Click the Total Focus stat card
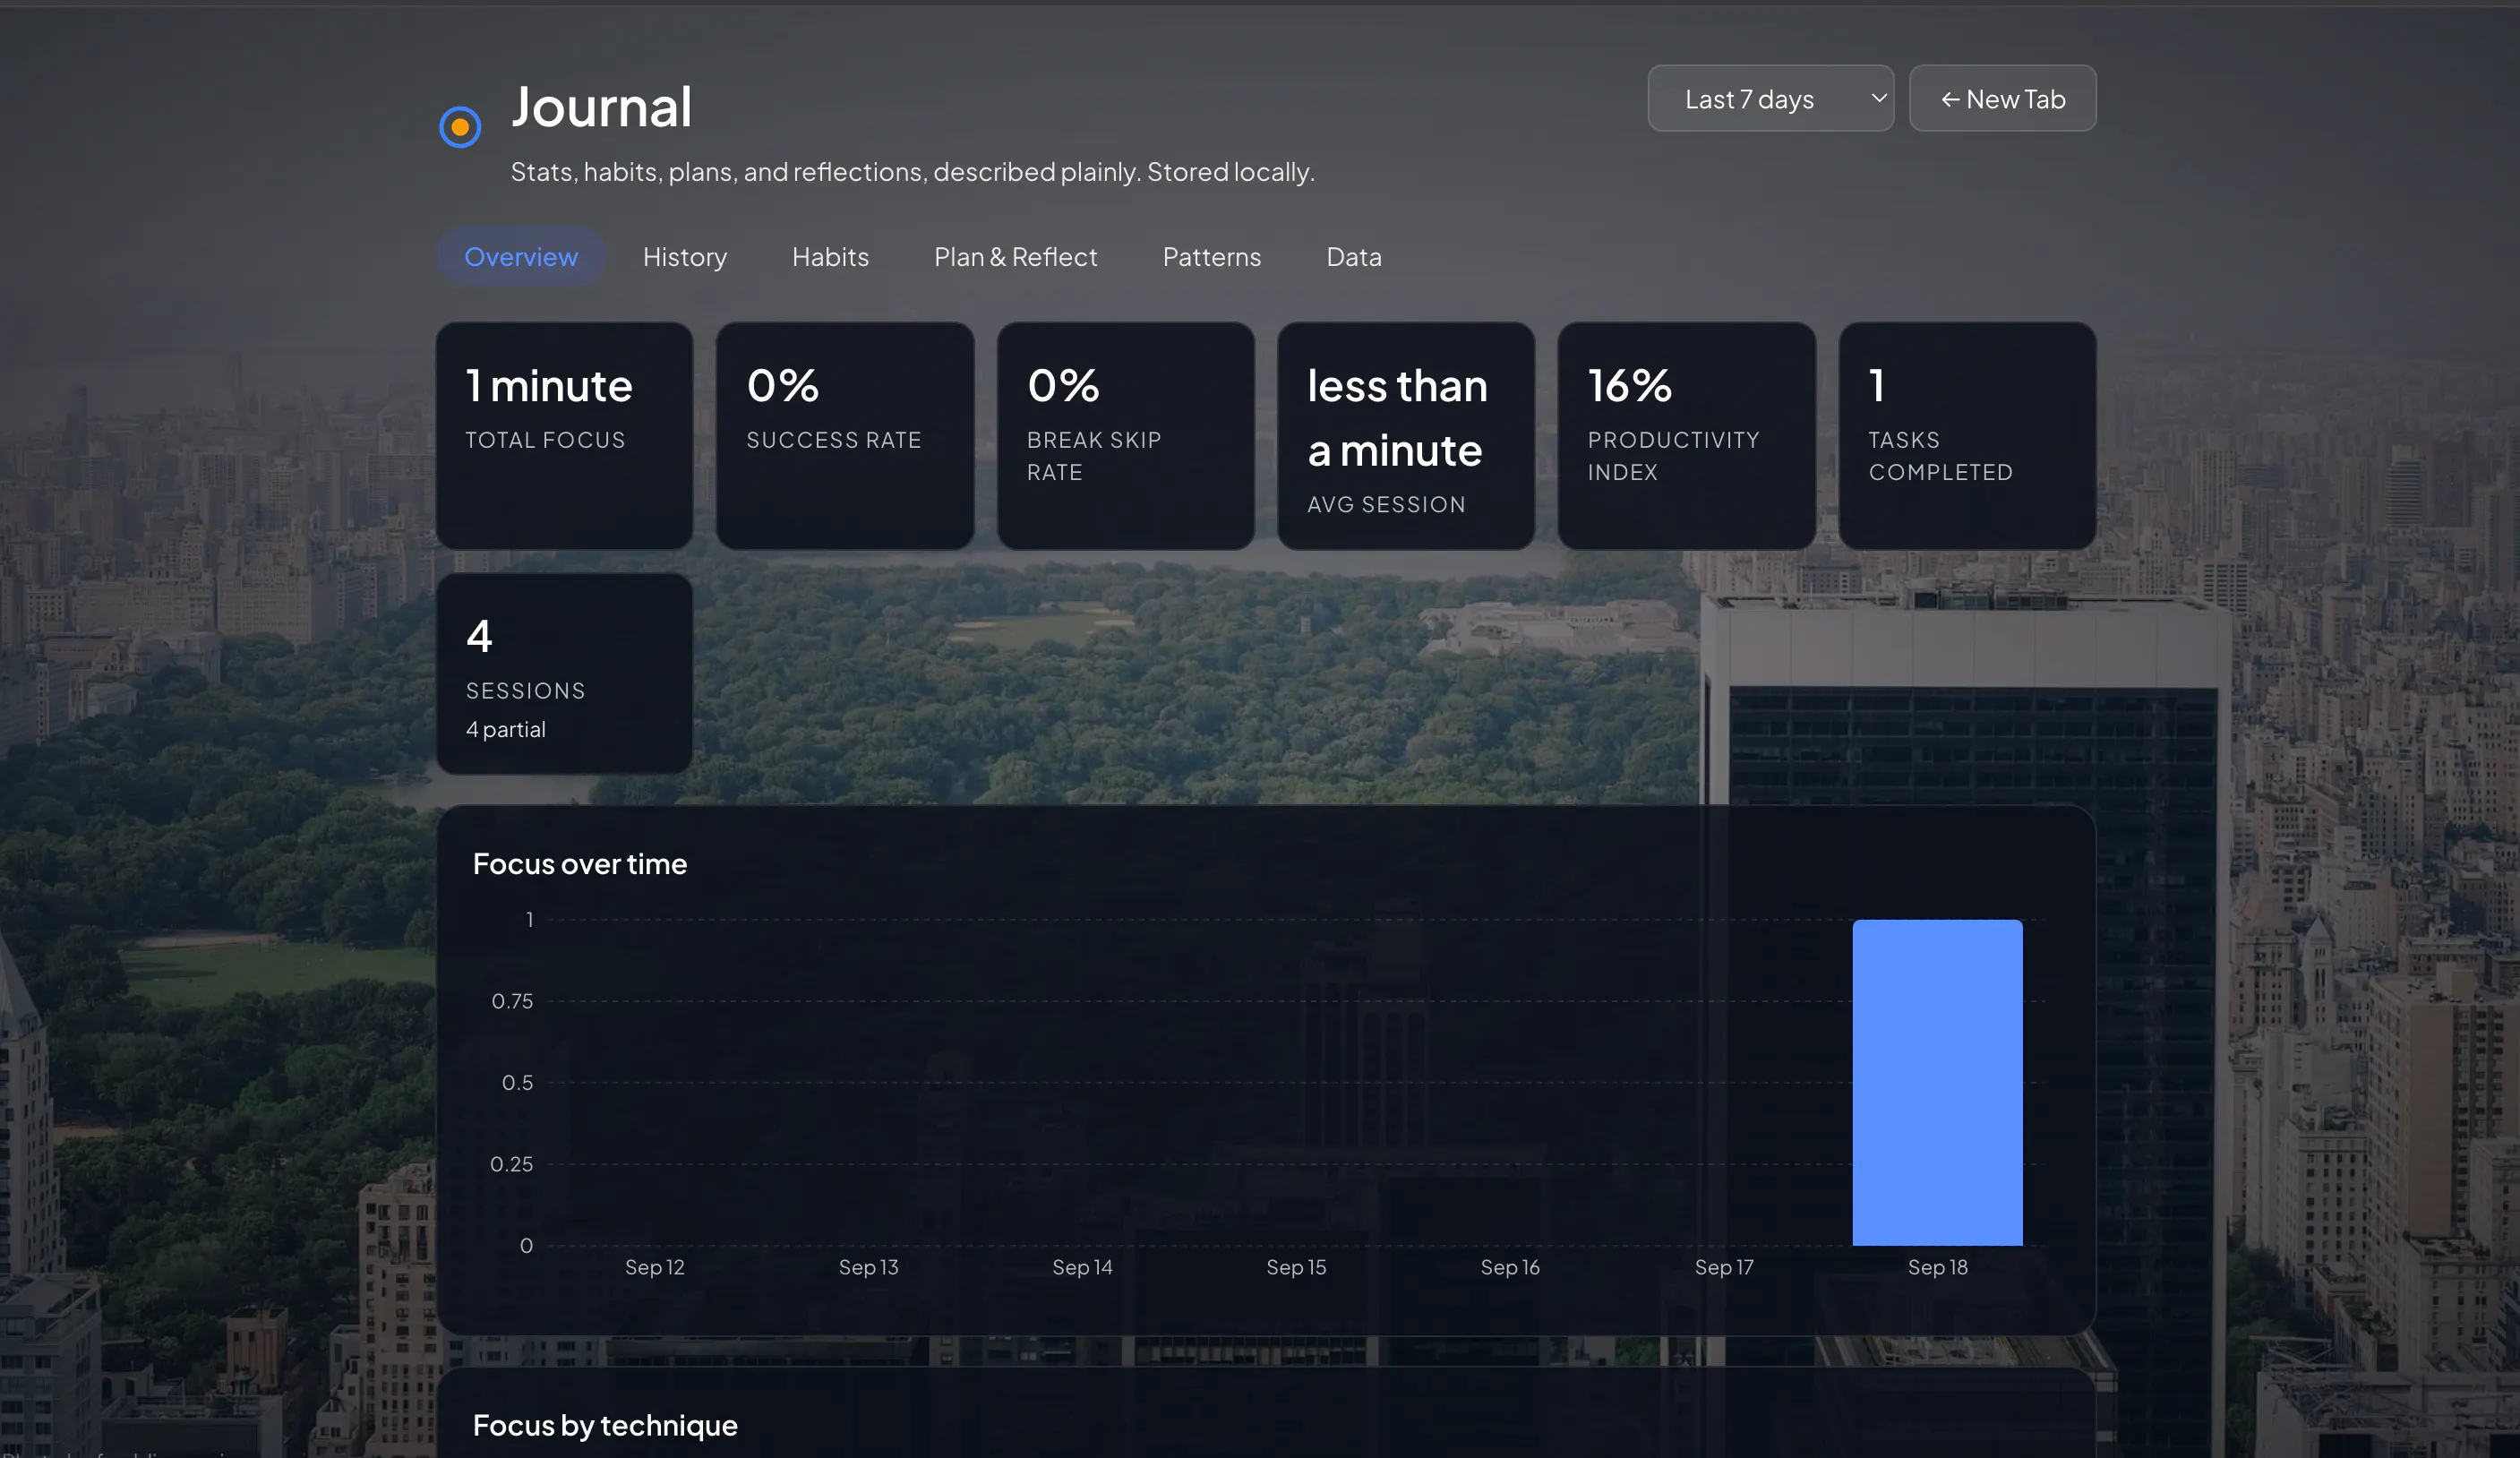 coord(564,436)
